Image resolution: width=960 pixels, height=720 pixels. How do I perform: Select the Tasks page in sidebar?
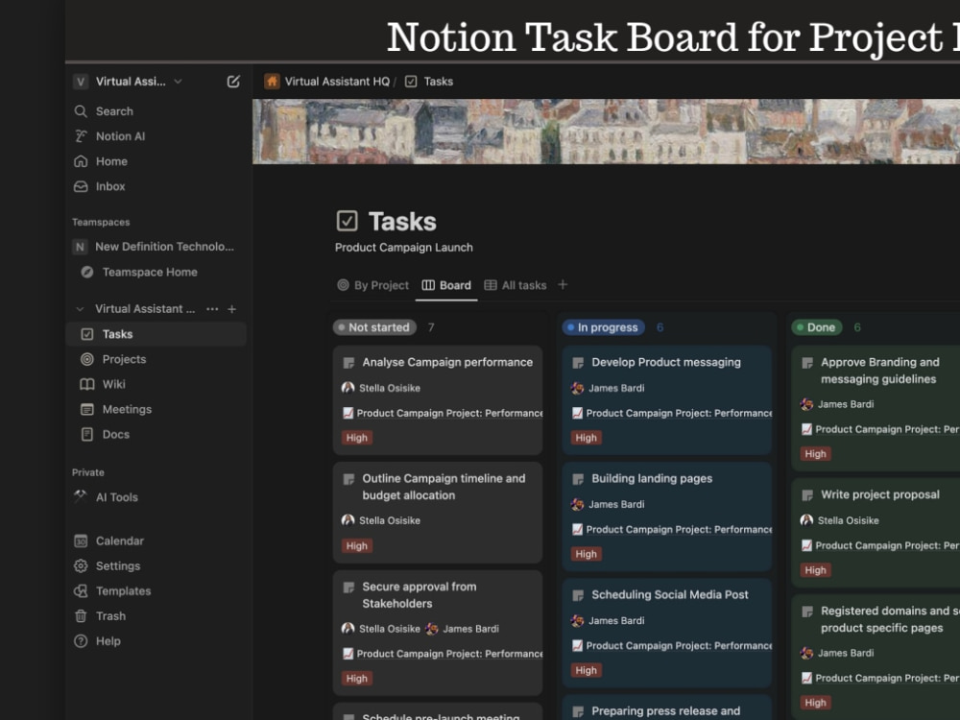[156, 334]
